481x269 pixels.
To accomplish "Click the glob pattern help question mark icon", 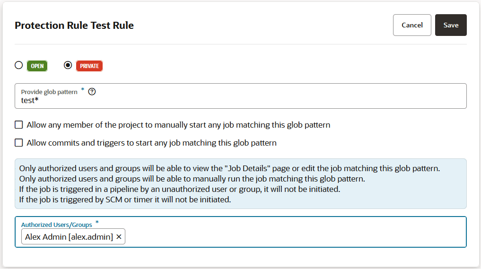I will pyautogui.click(x=92, y=92).
